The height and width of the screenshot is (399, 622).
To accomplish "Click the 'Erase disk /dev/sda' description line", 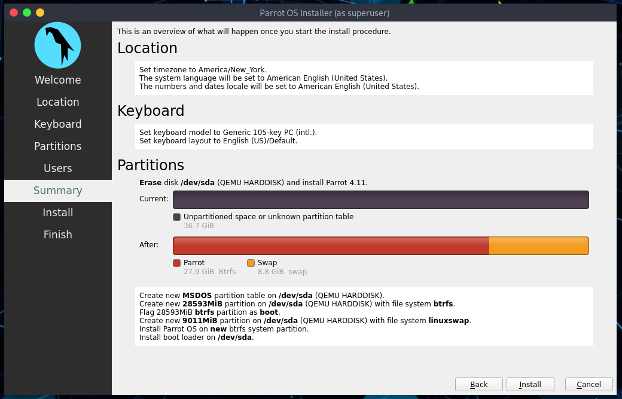I will coord(253,183).
